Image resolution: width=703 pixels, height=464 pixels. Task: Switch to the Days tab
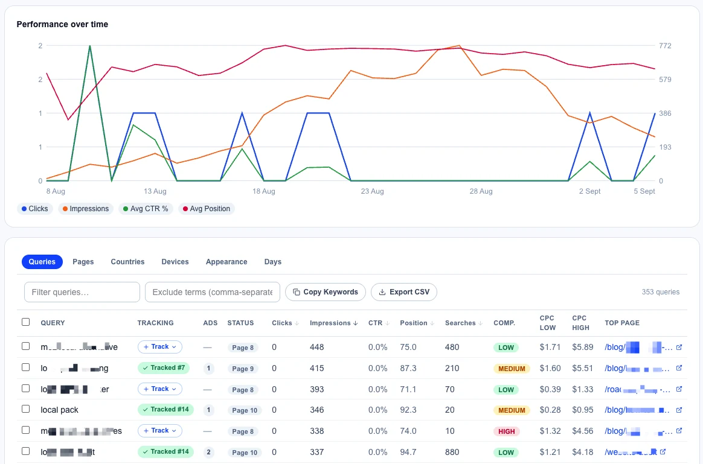coord(272,261)
